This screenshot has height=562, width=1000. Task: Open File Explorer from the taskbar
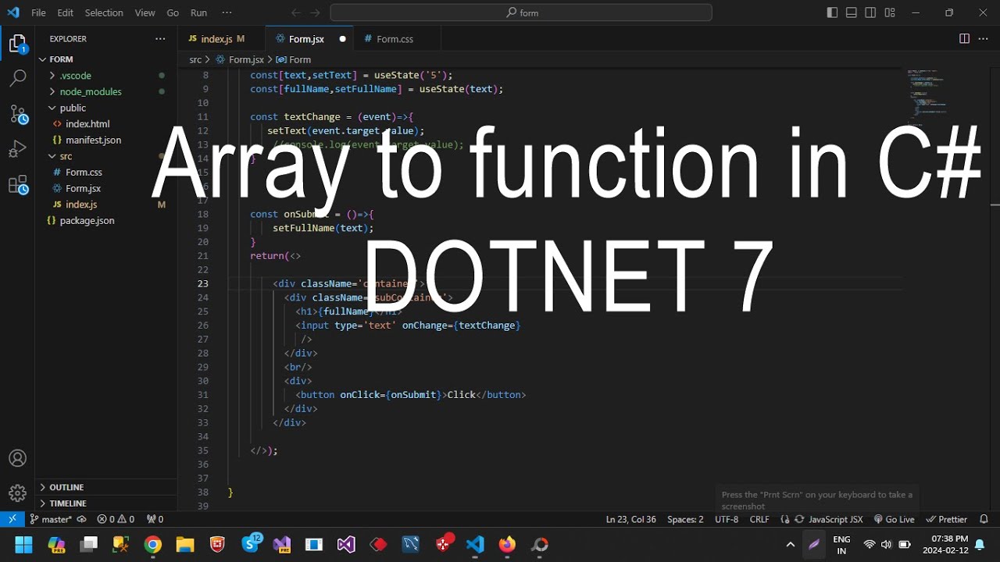pos(184,544)
